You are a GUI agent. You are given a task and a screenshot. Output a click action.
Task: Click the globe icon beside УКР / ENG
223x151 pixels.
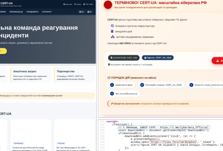click(x=85, y=4)
